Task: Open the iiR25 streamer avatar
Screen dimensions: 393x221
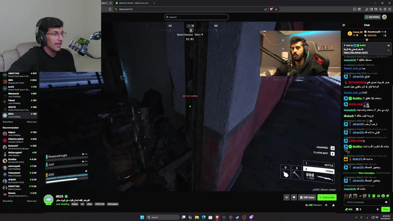Action: point(48,200)
